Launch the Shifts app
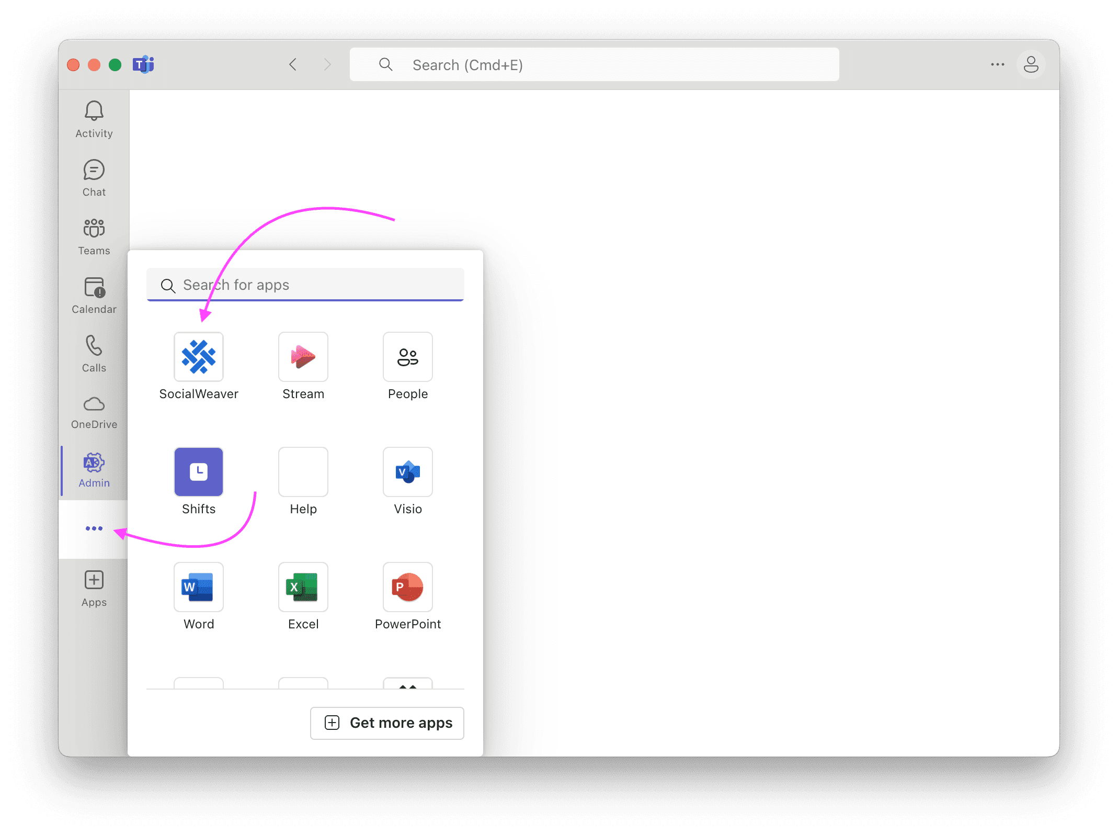Image resolution: width=1118 pixels, height=834 pixels. [199, 481]
